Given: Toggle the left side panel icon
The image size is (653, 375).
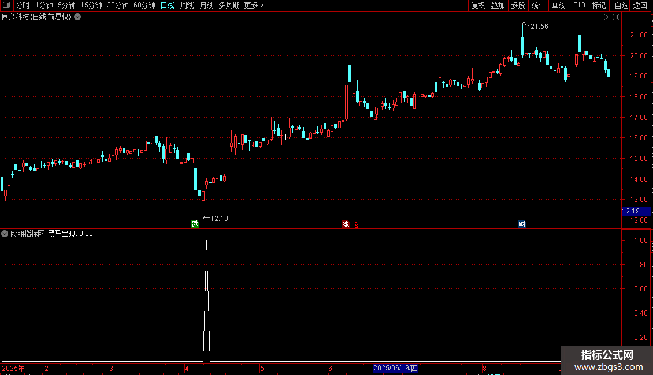Looking at the screenshot, I should pos(6,5).
